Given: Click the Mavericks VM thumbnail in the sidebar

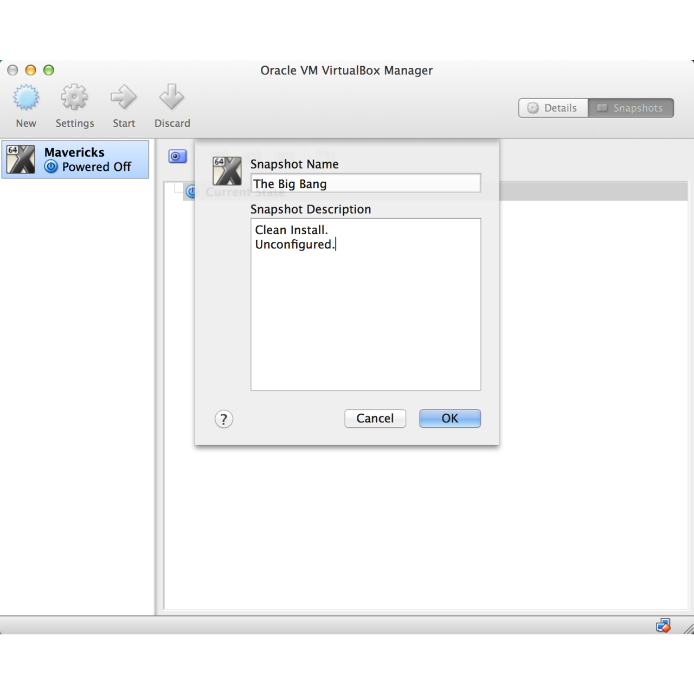Looking at the screenshot, I should pos(21,158).
